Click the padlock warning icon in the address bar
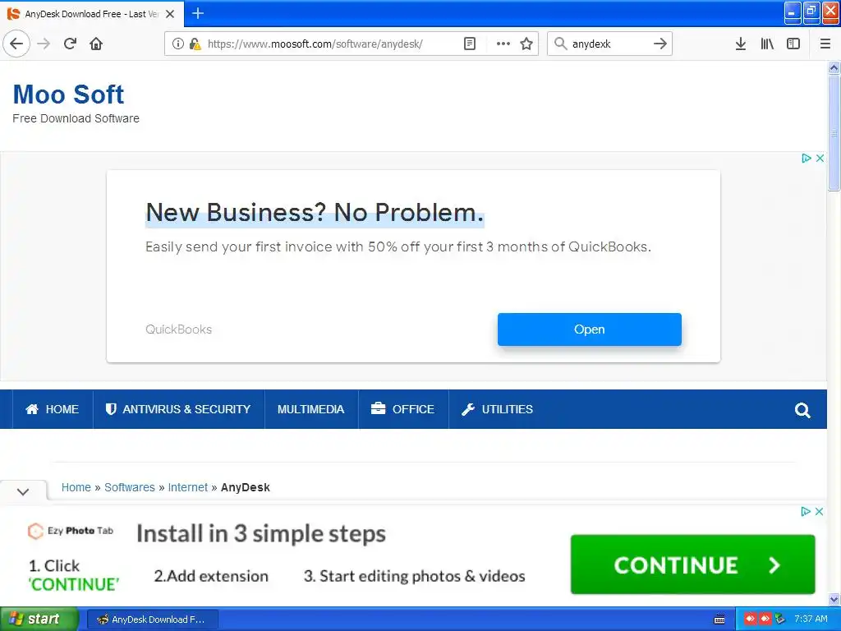This screenshot has width=841, height=631. (195, 44)
